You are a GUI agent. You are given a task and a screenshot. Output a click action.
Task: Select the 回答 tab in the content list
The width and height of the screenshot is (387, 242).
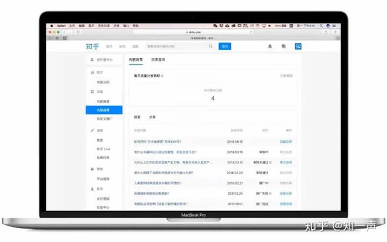coord(137,117)
